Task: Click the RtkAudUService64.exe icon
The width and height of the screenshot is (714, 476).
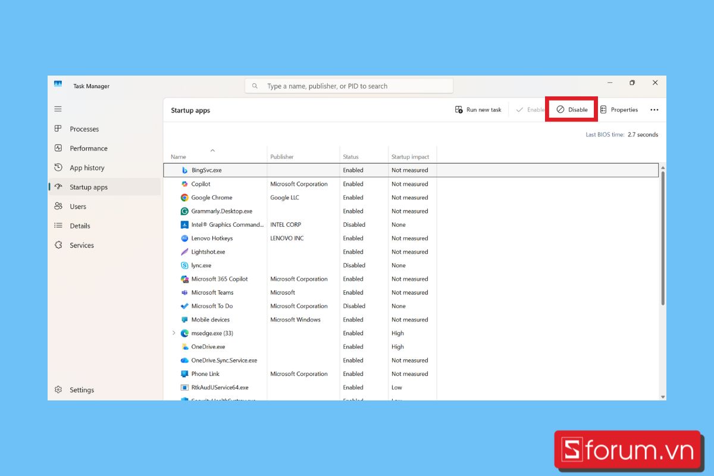Action: coord(184,387)
